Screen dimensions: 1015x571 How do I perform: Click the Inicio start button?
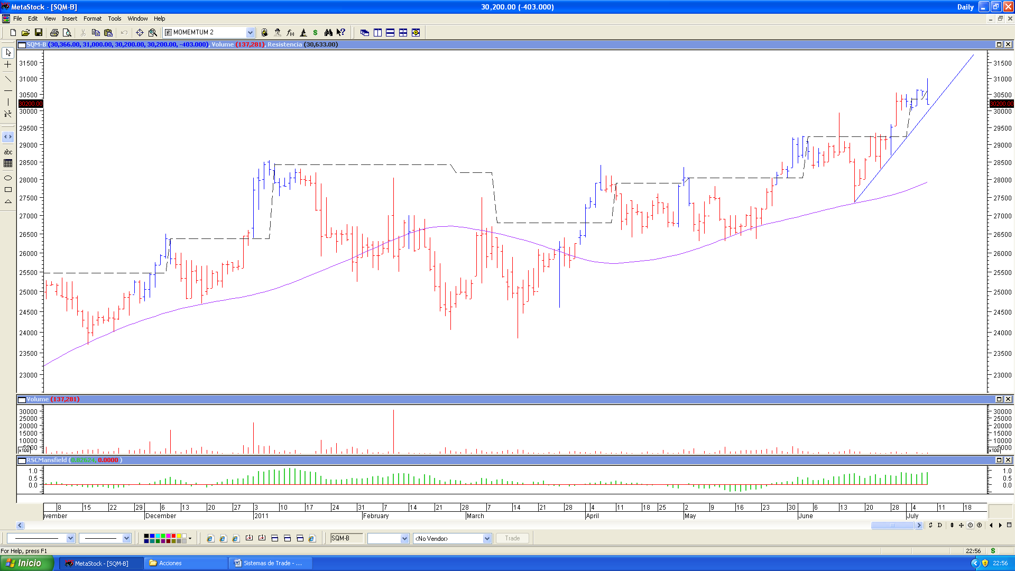click(27, 563)
